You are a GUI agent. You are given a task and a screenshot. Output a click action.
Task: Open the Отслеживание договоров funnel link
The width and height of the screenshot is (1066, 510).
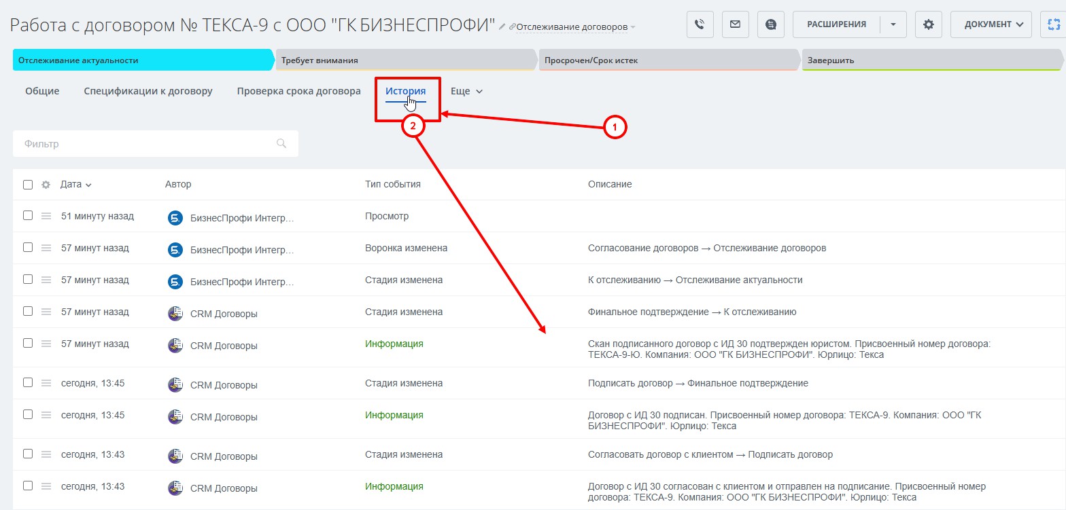tap(572, 27)
